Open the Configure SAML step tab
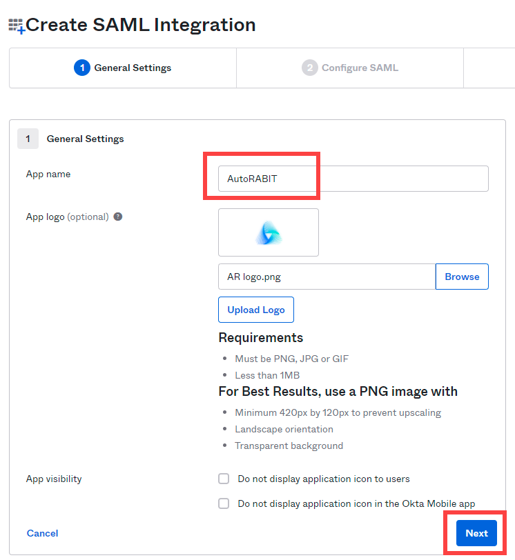This screenshot has height=560, width=515. [x=350, y=68]
